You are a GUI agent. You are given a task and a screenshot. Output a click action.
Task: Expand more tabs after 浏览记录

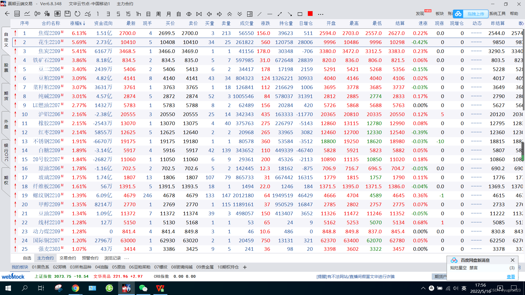click(x=127, y=258)
